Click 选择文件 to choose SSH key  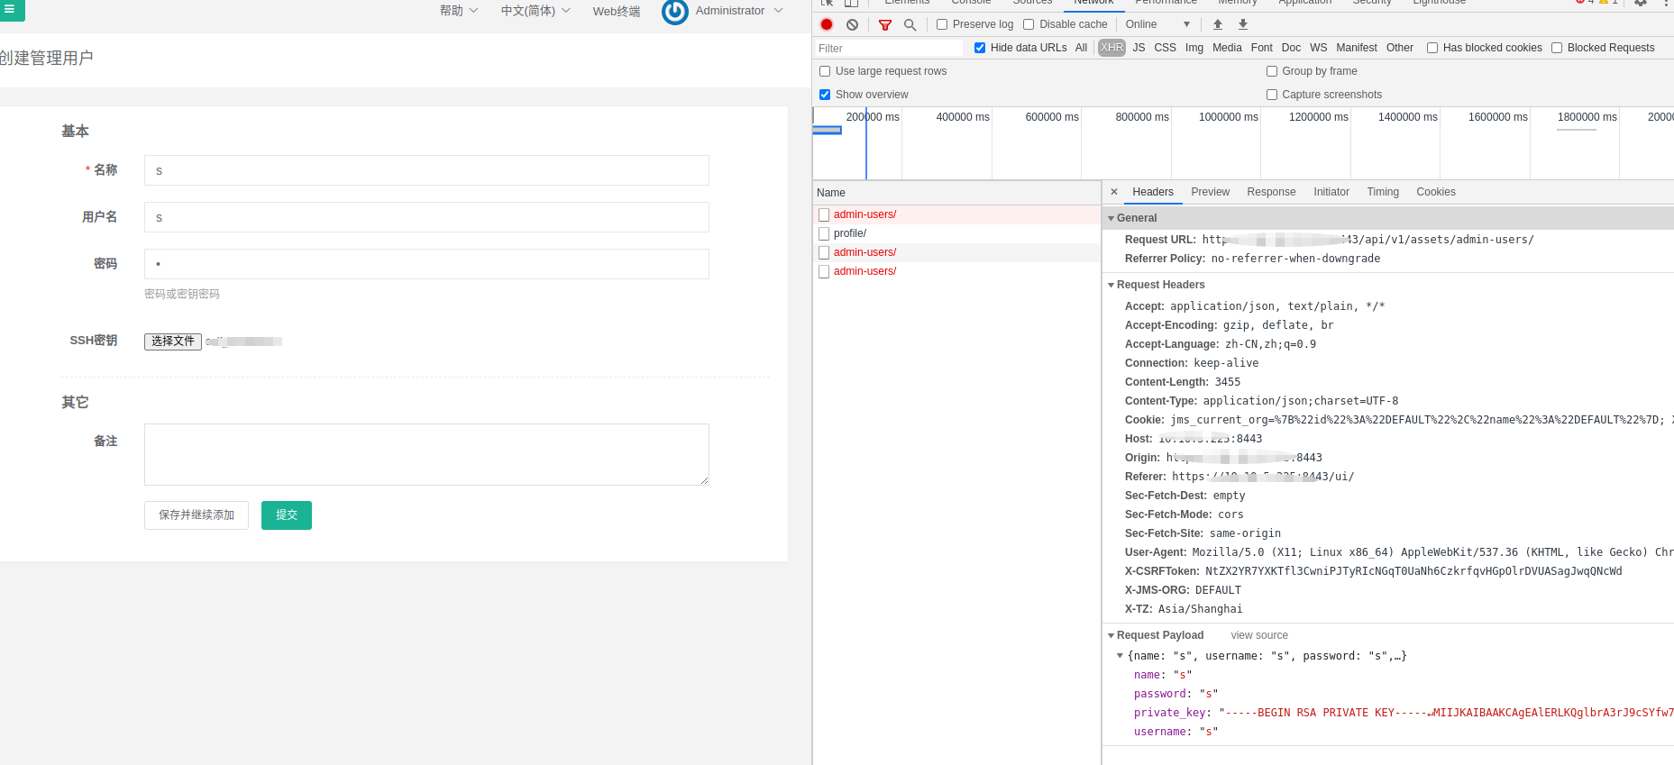point(173,342)
